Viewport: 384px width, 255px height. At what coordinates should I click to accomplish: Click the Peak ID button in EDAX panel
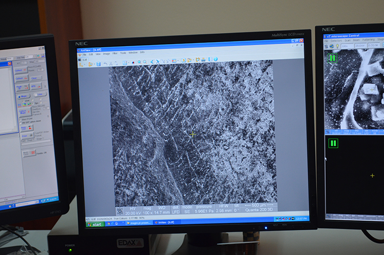click(22, 87)
